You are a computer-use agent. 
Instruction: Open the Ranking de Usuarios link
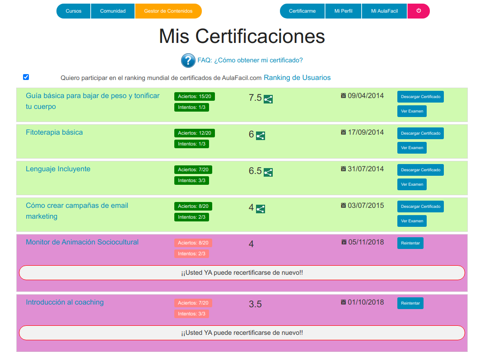click(x=297, y=77)
